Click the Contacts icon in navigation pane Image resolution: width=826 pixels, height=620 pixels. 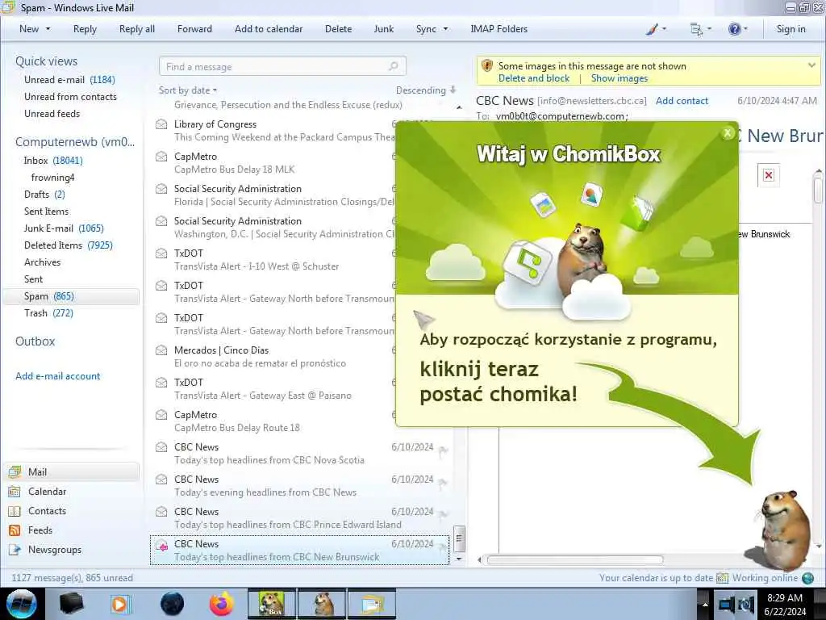(x=15, y=511)
